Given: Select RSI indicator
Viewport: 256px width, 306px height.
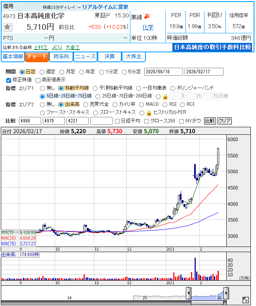Looking at the screenshot, I should pyautogui.click(x=165, y=105).
